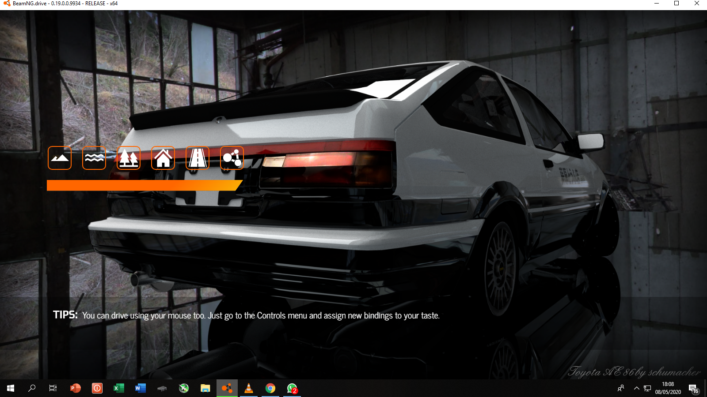707x397 pixels.
Task: Click the orange loading progress bar
Action: click(x=144, y=185)
